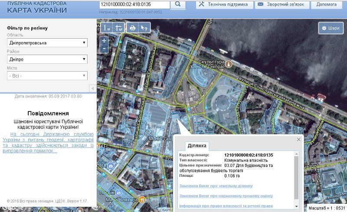Open the Місто dropdown

pyautogui.click(x=47, y=76)
